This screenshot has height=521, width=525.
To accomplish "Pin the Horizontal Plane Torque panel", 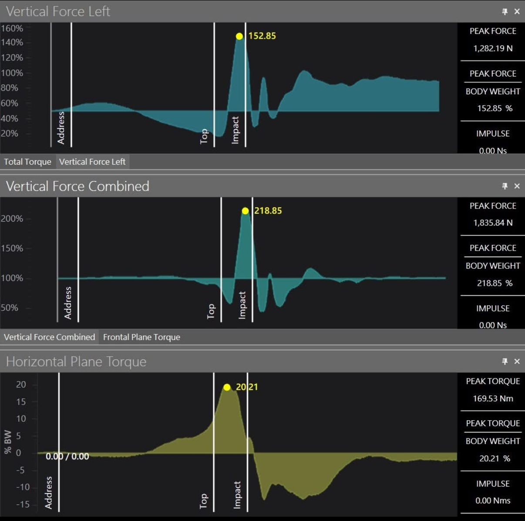I will click(505, 362).
